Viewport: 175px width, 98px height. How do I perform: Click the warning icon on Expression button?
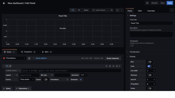(x=28, y=88)
